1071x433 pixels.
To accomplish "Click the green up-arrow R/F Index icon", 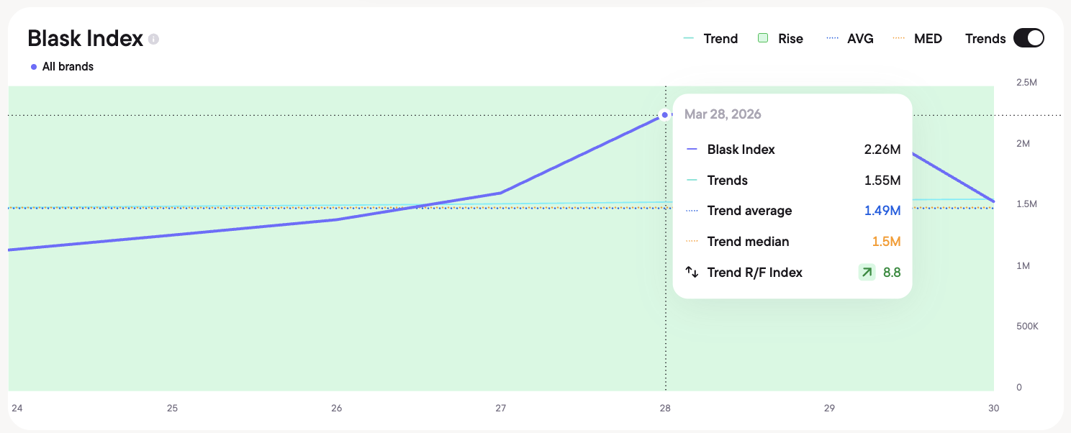I will [867, 272].
